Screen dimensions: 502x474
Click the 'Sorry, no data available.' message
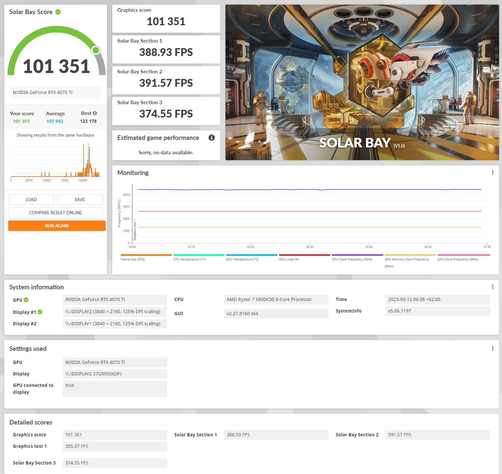166,152
